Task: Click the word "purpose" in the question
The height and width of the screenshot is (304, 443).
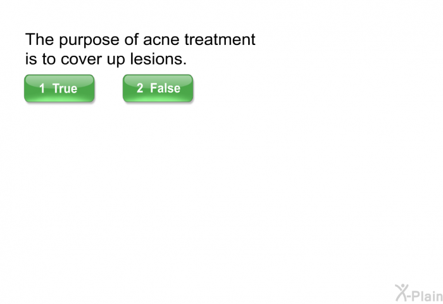Action: coord(89,41)
